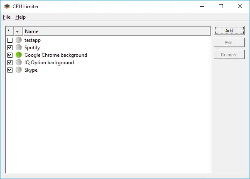Open the Help menu
The image size is (250, 179).
pyautogui.click(x=20, y=17)
